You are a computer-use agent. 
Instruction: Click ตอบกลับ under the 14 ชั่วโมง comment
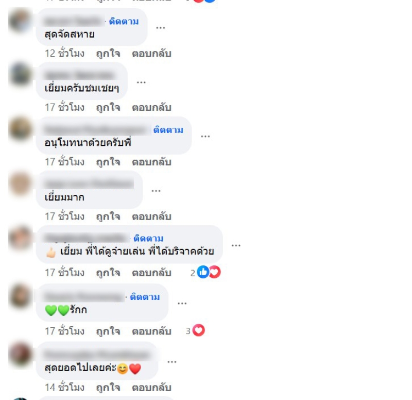pos(151,388)
